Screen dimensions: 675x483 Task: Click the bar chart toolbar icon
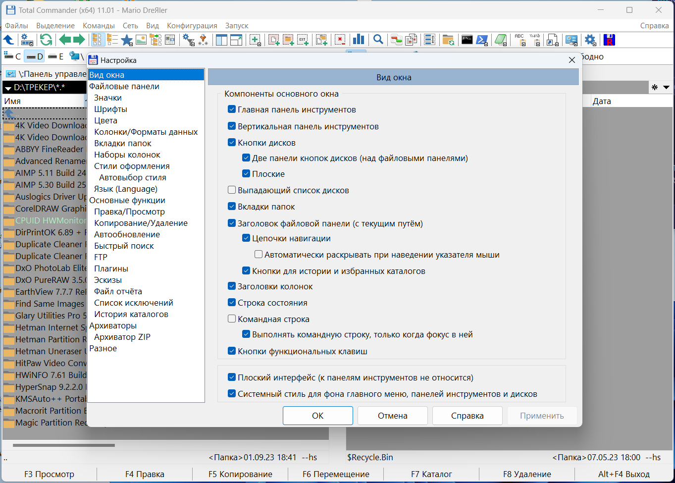(x=358, y=40)
